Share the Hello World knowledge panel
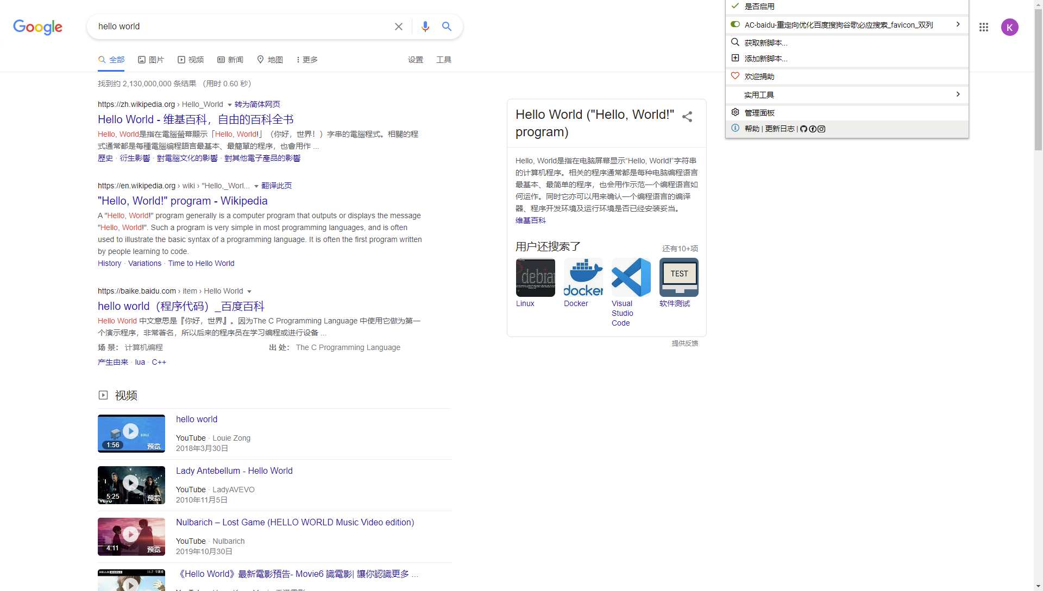 coord(687,117)
